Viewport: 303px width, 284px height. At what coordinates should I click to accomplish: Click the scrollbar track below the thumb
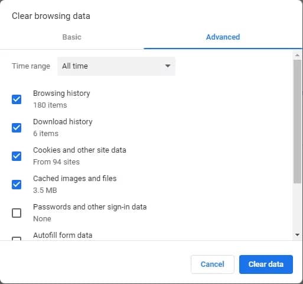point(298,207)
